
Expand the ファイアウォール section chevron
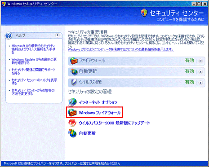[x=200, y=61]
